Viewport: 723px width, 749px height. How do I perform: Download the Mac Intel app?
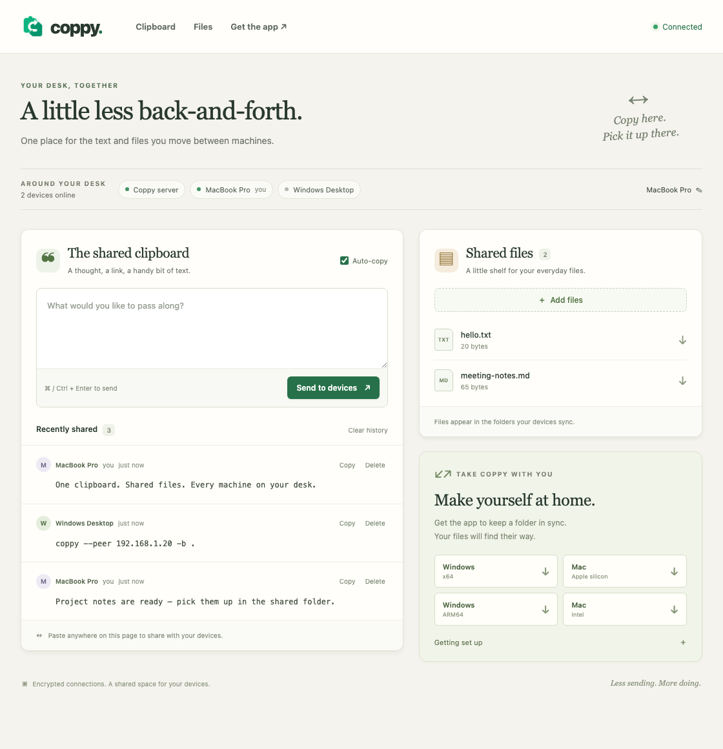click(x=625, y=609)
